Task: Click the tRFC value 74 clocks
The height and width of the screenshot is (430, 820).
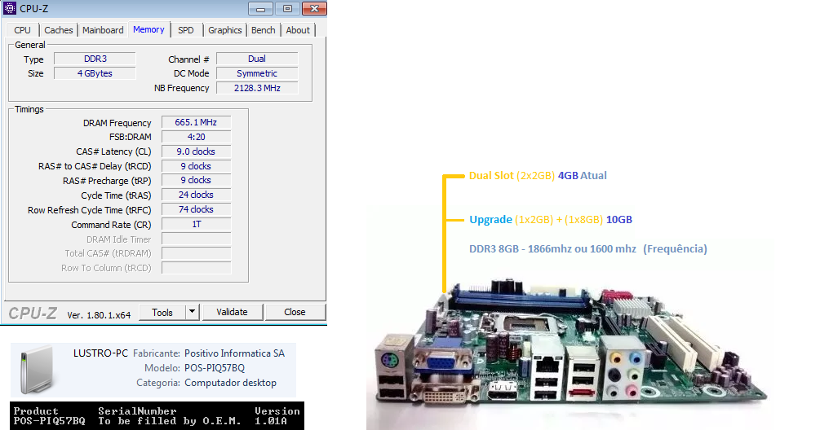Action: click(x=196, y=210)
